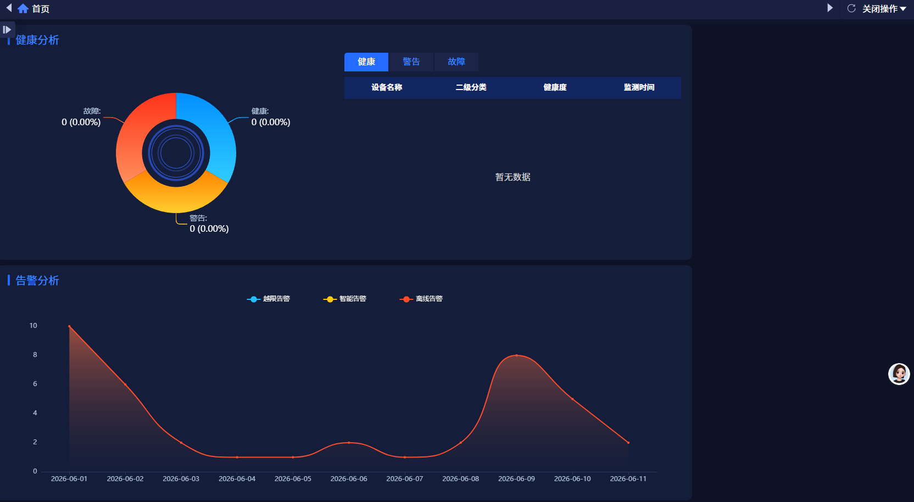This screenshot has width=914, height=502.
Task: Click the chart point at 2026-06-10
Action: coord(572,399)
